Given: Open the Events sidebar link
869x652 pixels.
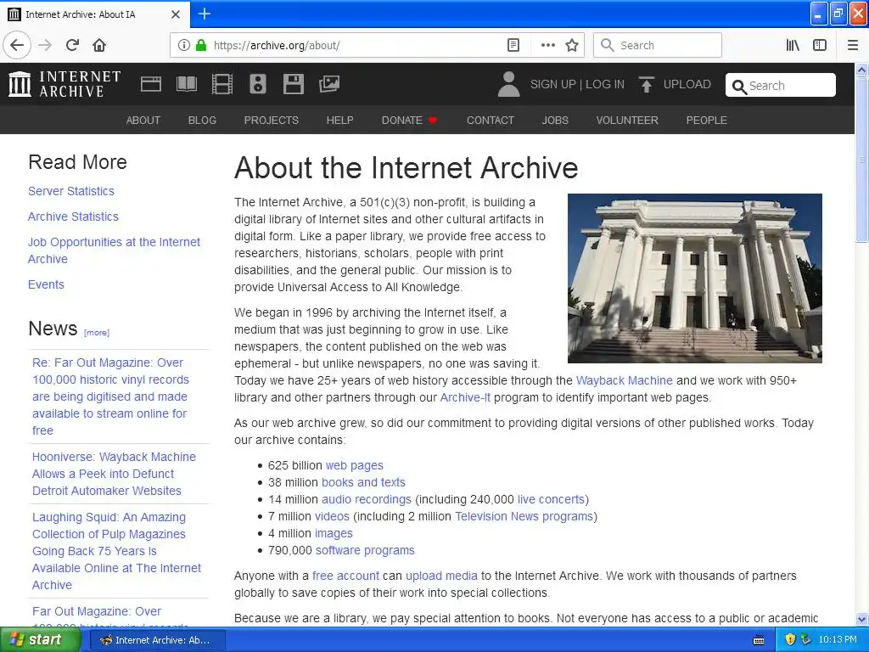Looking at the screenshot, I should pos(46,284).
